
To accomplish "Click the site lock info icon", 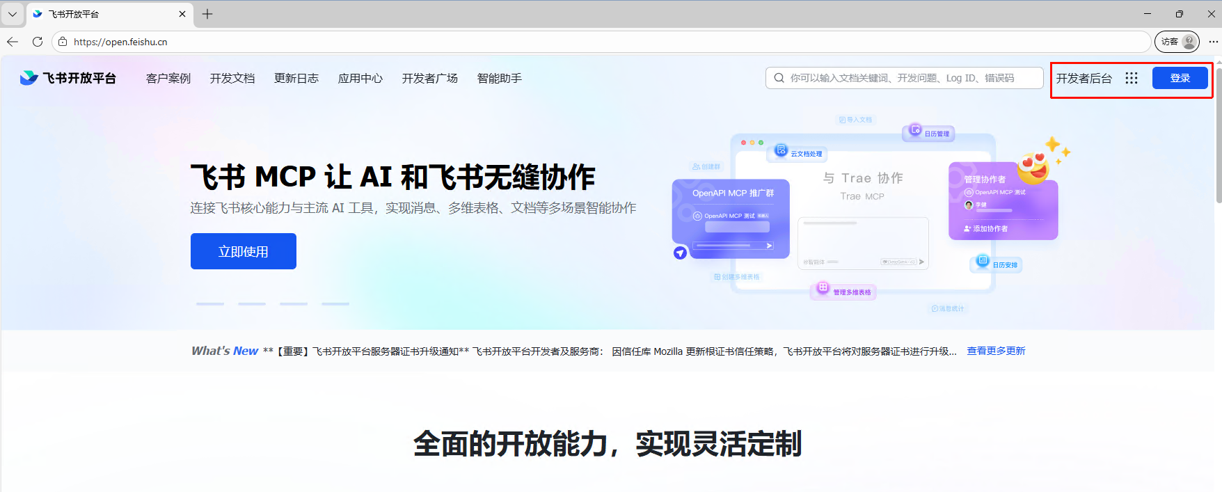I will 63,42.
